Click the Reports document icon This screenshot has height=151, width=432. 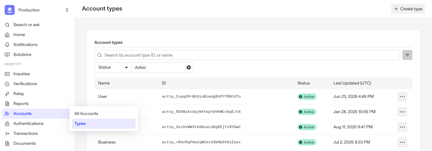[x=7, y=104]
